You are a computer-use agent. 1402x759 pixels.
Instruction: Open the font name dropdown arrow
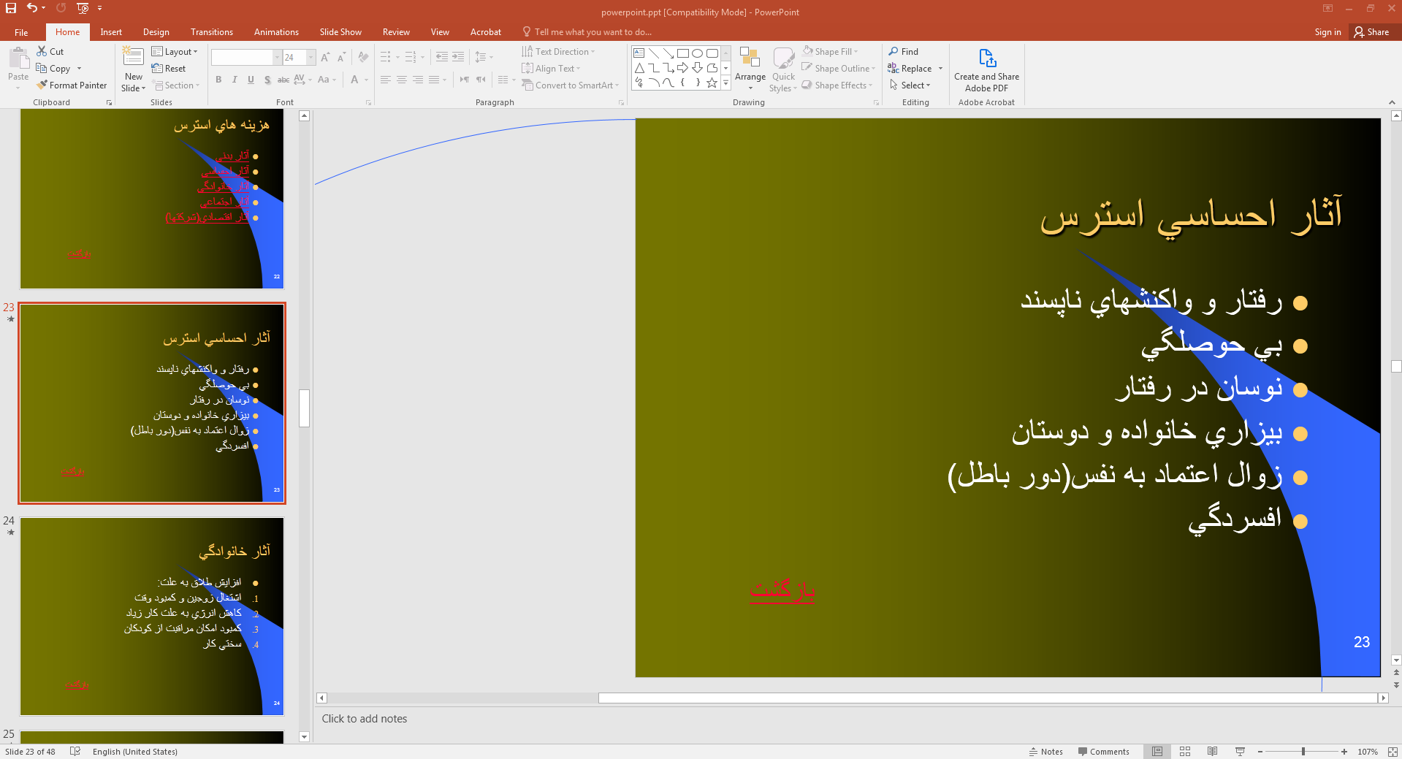click(277, 57)
